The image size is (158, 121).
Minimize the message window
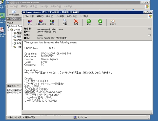(145, 12)
